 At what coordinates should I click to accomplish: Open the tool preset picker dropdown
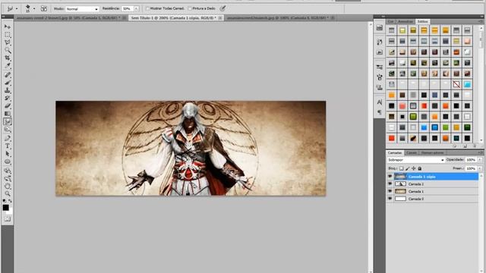pos(17,8)
